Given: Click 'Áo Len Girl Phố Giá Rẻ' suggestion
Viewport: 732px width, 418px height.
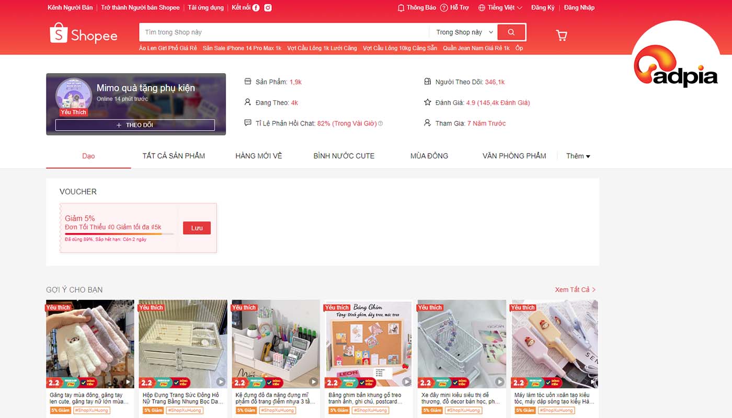Looking at the screenshot, I should tap(168, 48).
